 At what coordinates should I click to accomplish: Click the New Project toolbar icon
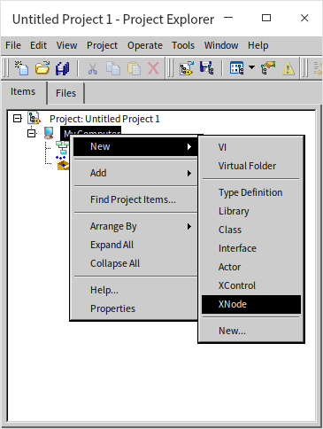click(21, 68)
